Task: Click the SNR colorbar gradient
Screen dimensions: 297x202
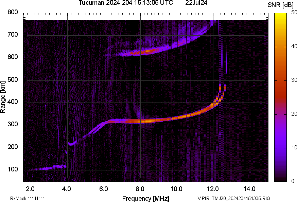Action: (281, 97)
